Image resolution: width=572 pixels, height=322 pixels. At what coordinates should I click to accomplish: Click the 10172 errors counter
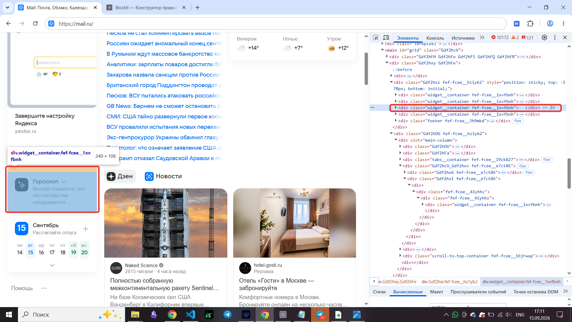(x=500, y=38)
